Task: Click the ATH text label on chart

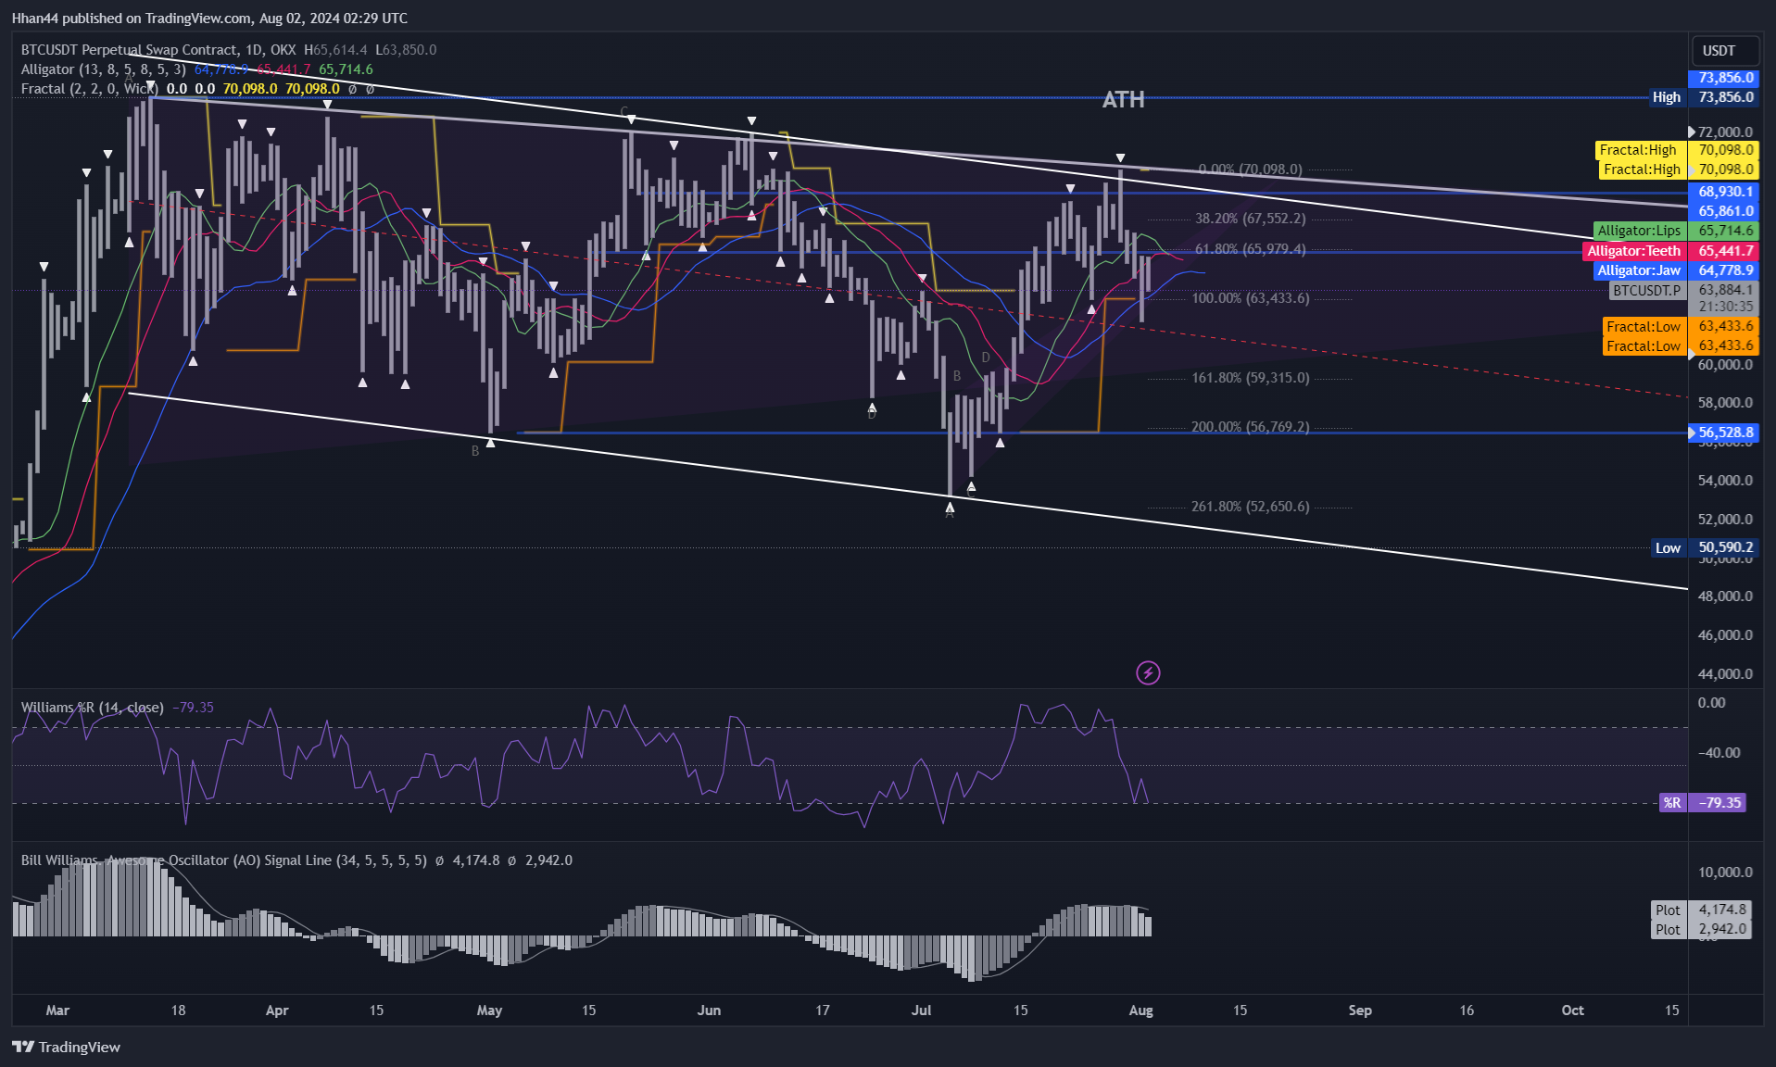Action: click(x=1123, y=100)
